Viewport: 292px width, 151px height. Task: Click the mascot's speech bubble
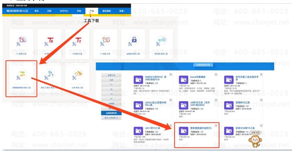[256, 133]
